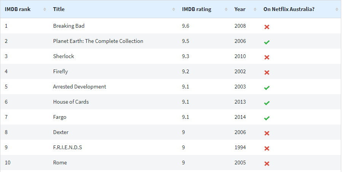This screenshot has width=342, height=172.
Task: Click year 2008 in Breaking Bad row
Action: pos(240,26)
